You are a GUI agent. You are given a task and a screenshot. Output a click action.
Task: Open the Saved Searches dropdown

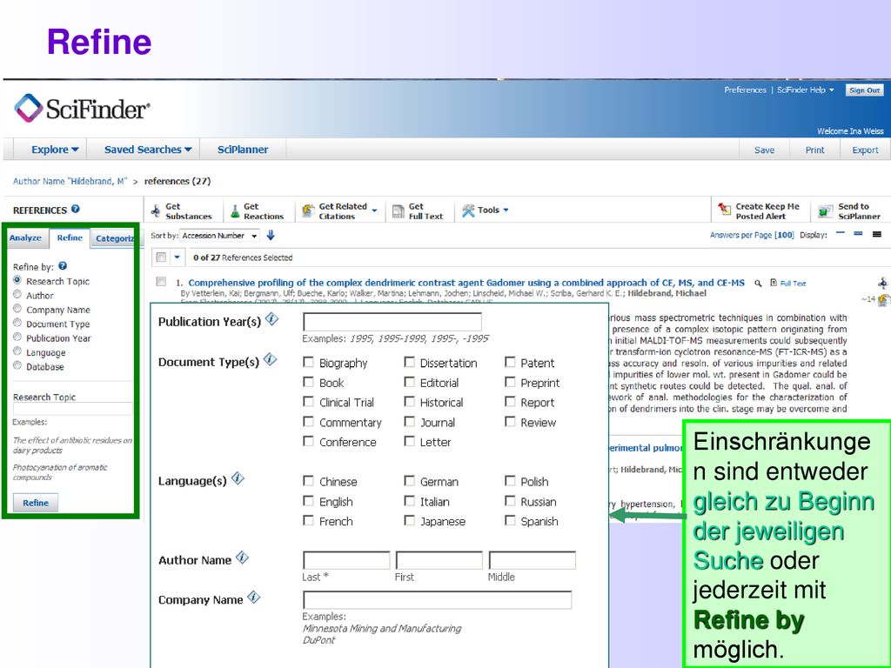(x=148, y=150)
